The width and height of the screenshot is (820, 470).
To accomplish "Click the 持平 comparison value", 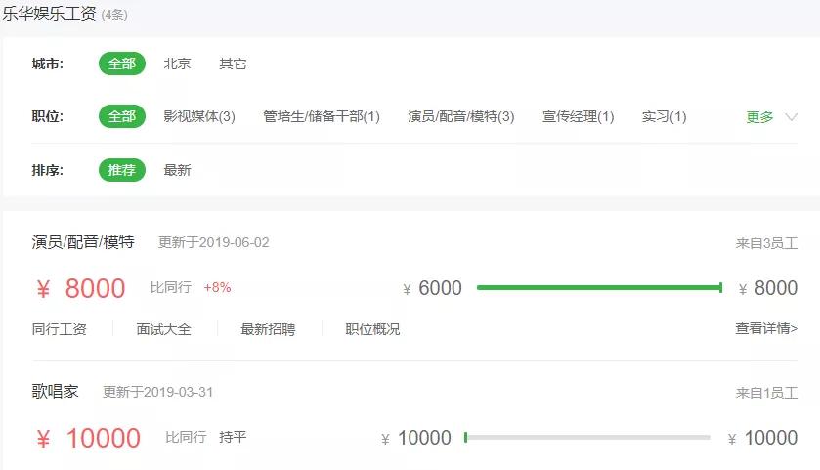I will [x=233, y=437].
